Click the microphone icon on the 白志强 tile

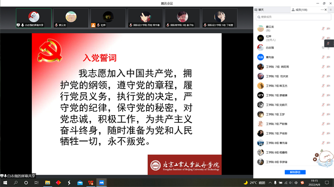22,25
